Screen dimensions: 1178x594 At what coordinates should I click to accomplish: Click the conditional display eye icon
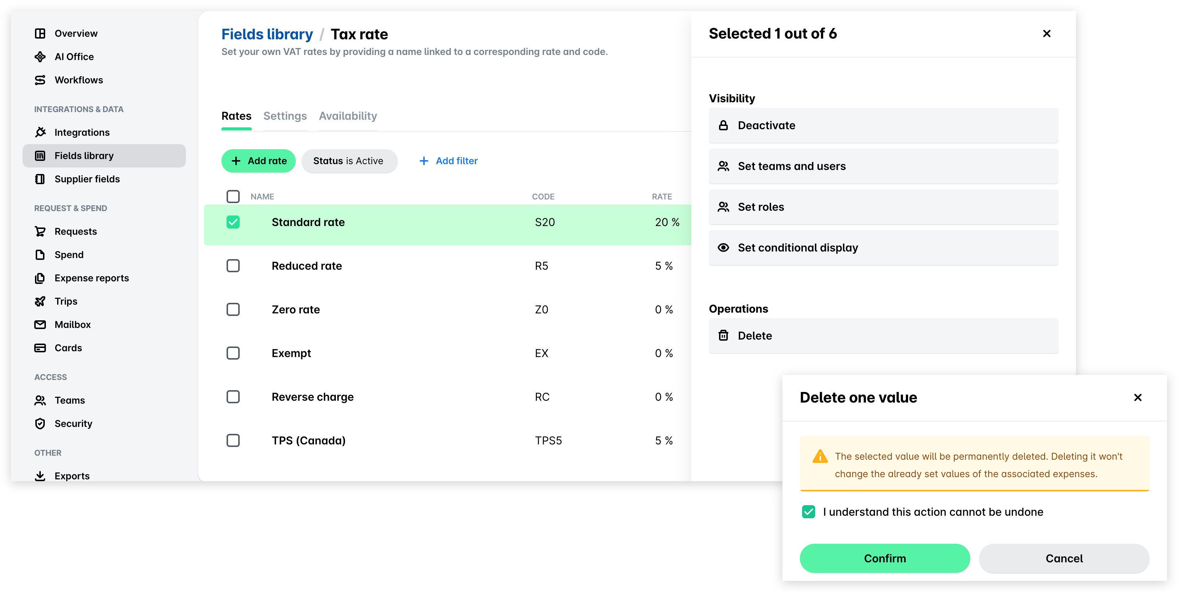coord(723,247)
